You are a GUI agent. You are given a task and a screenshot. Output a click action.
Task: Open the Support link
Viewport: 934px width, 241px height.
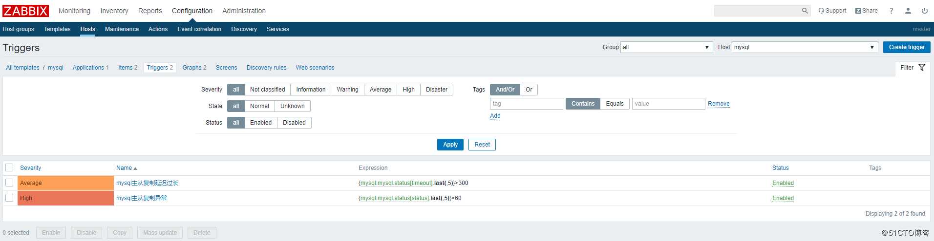pyautogui.click(x=832, y=11)
